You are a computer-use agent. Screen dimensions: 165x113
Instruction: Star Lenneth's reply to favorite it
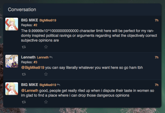[x=46, y=74]
